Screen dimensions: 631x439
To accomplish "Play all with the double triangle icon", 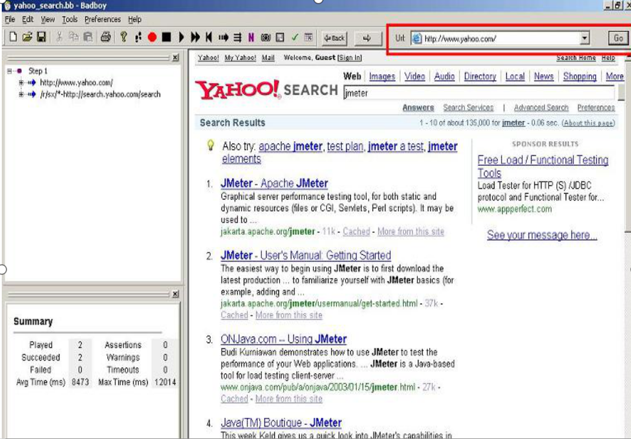I will (x=195, y=38).
